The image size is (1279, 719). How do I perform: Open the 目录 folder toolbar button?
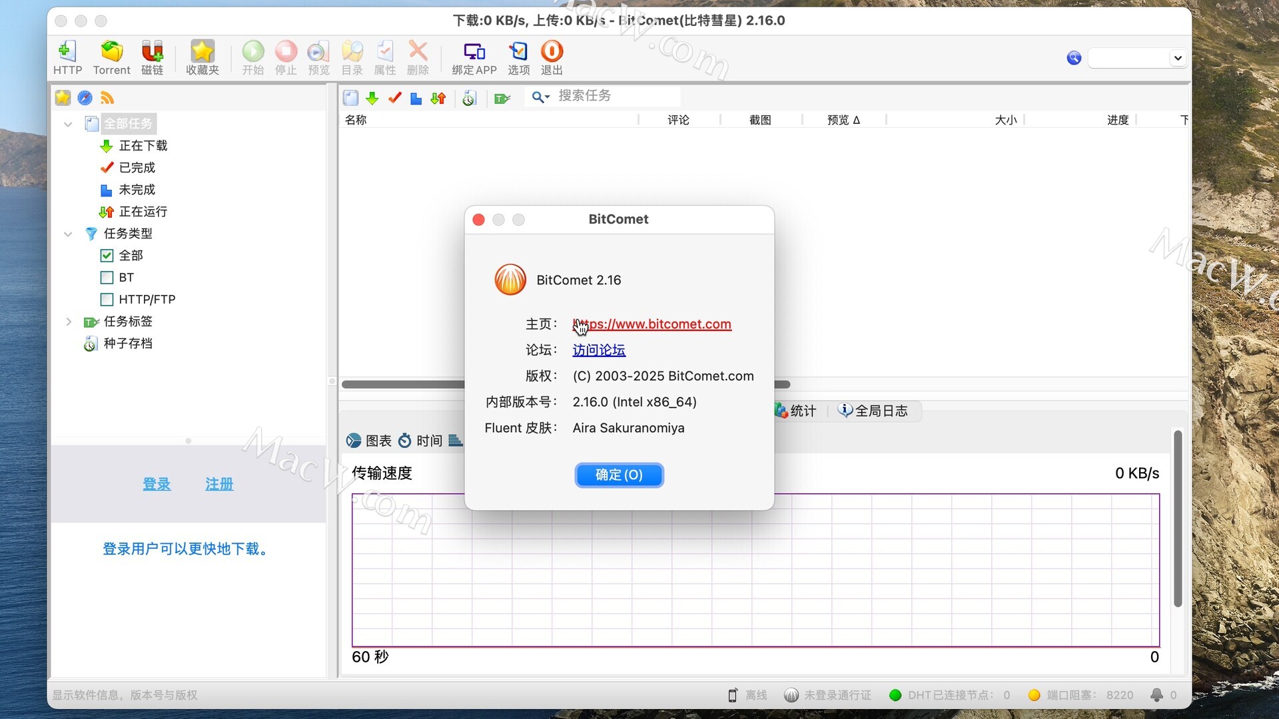(x=352, y=58)
